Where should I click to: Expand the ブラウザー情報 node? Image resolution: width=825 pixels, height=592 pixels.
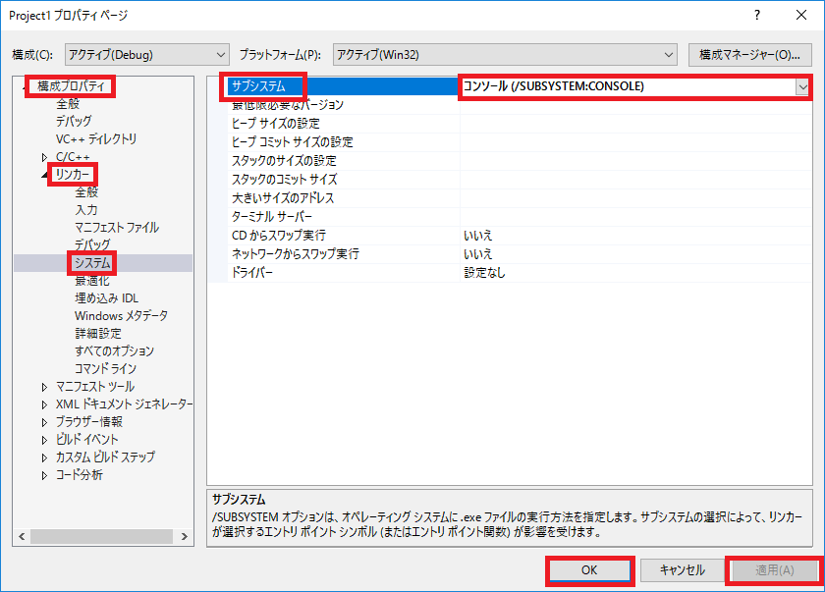[x=45, y=422]
